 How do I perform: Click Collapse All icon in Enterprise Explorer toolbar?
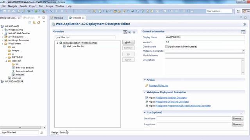30,23
